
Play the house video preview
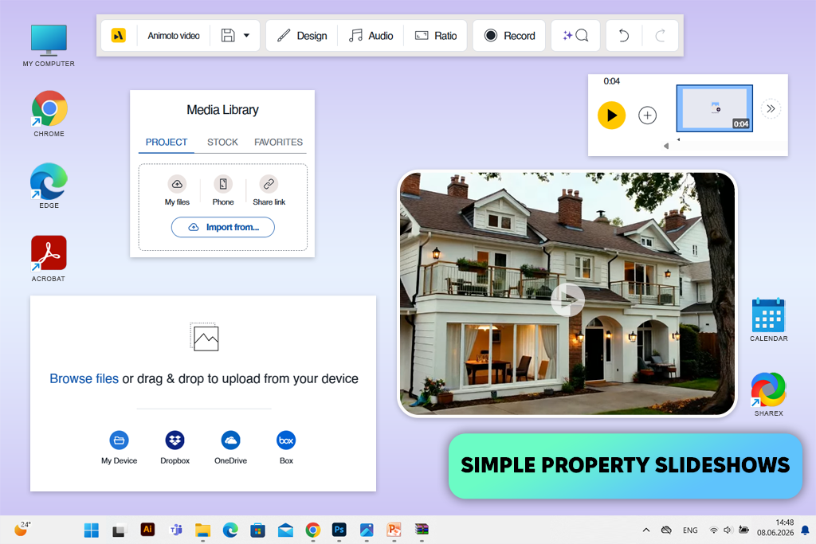pyautogui.click(x=567, y=299)
